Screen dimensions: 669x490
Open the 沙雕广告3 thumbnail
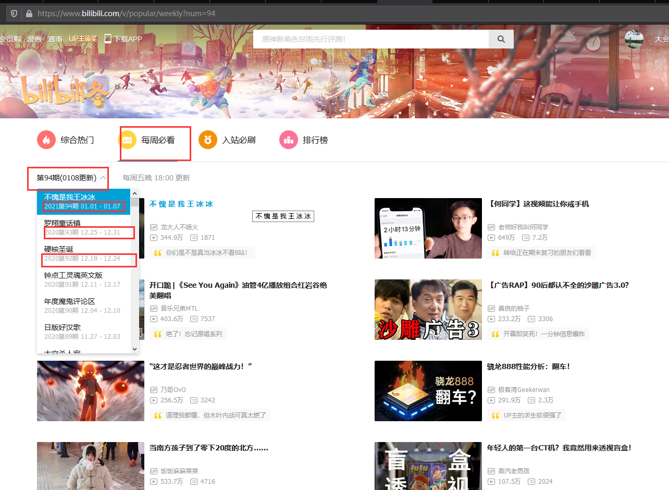coord(428,310)
